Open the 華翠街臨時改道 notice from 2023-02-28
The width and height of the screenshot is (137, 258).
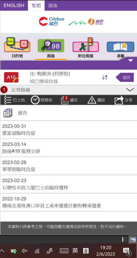pos(68,166)
